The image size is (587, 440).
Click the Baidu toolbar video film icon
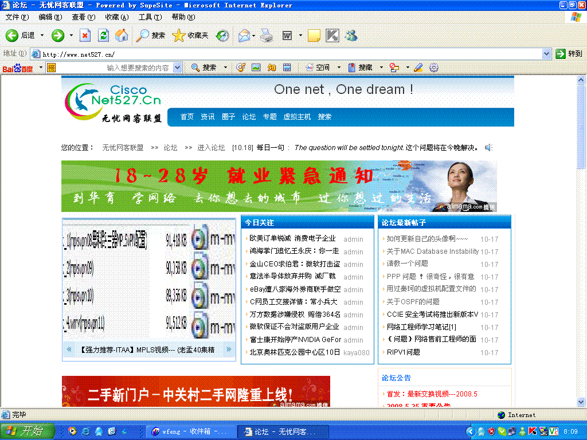[x=287, y=68]
